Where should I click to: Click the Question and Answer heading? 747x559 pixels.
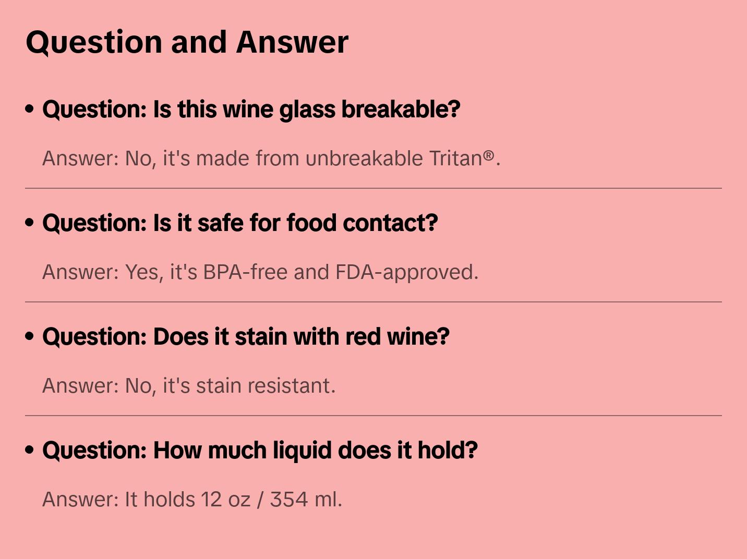[187, 42]
